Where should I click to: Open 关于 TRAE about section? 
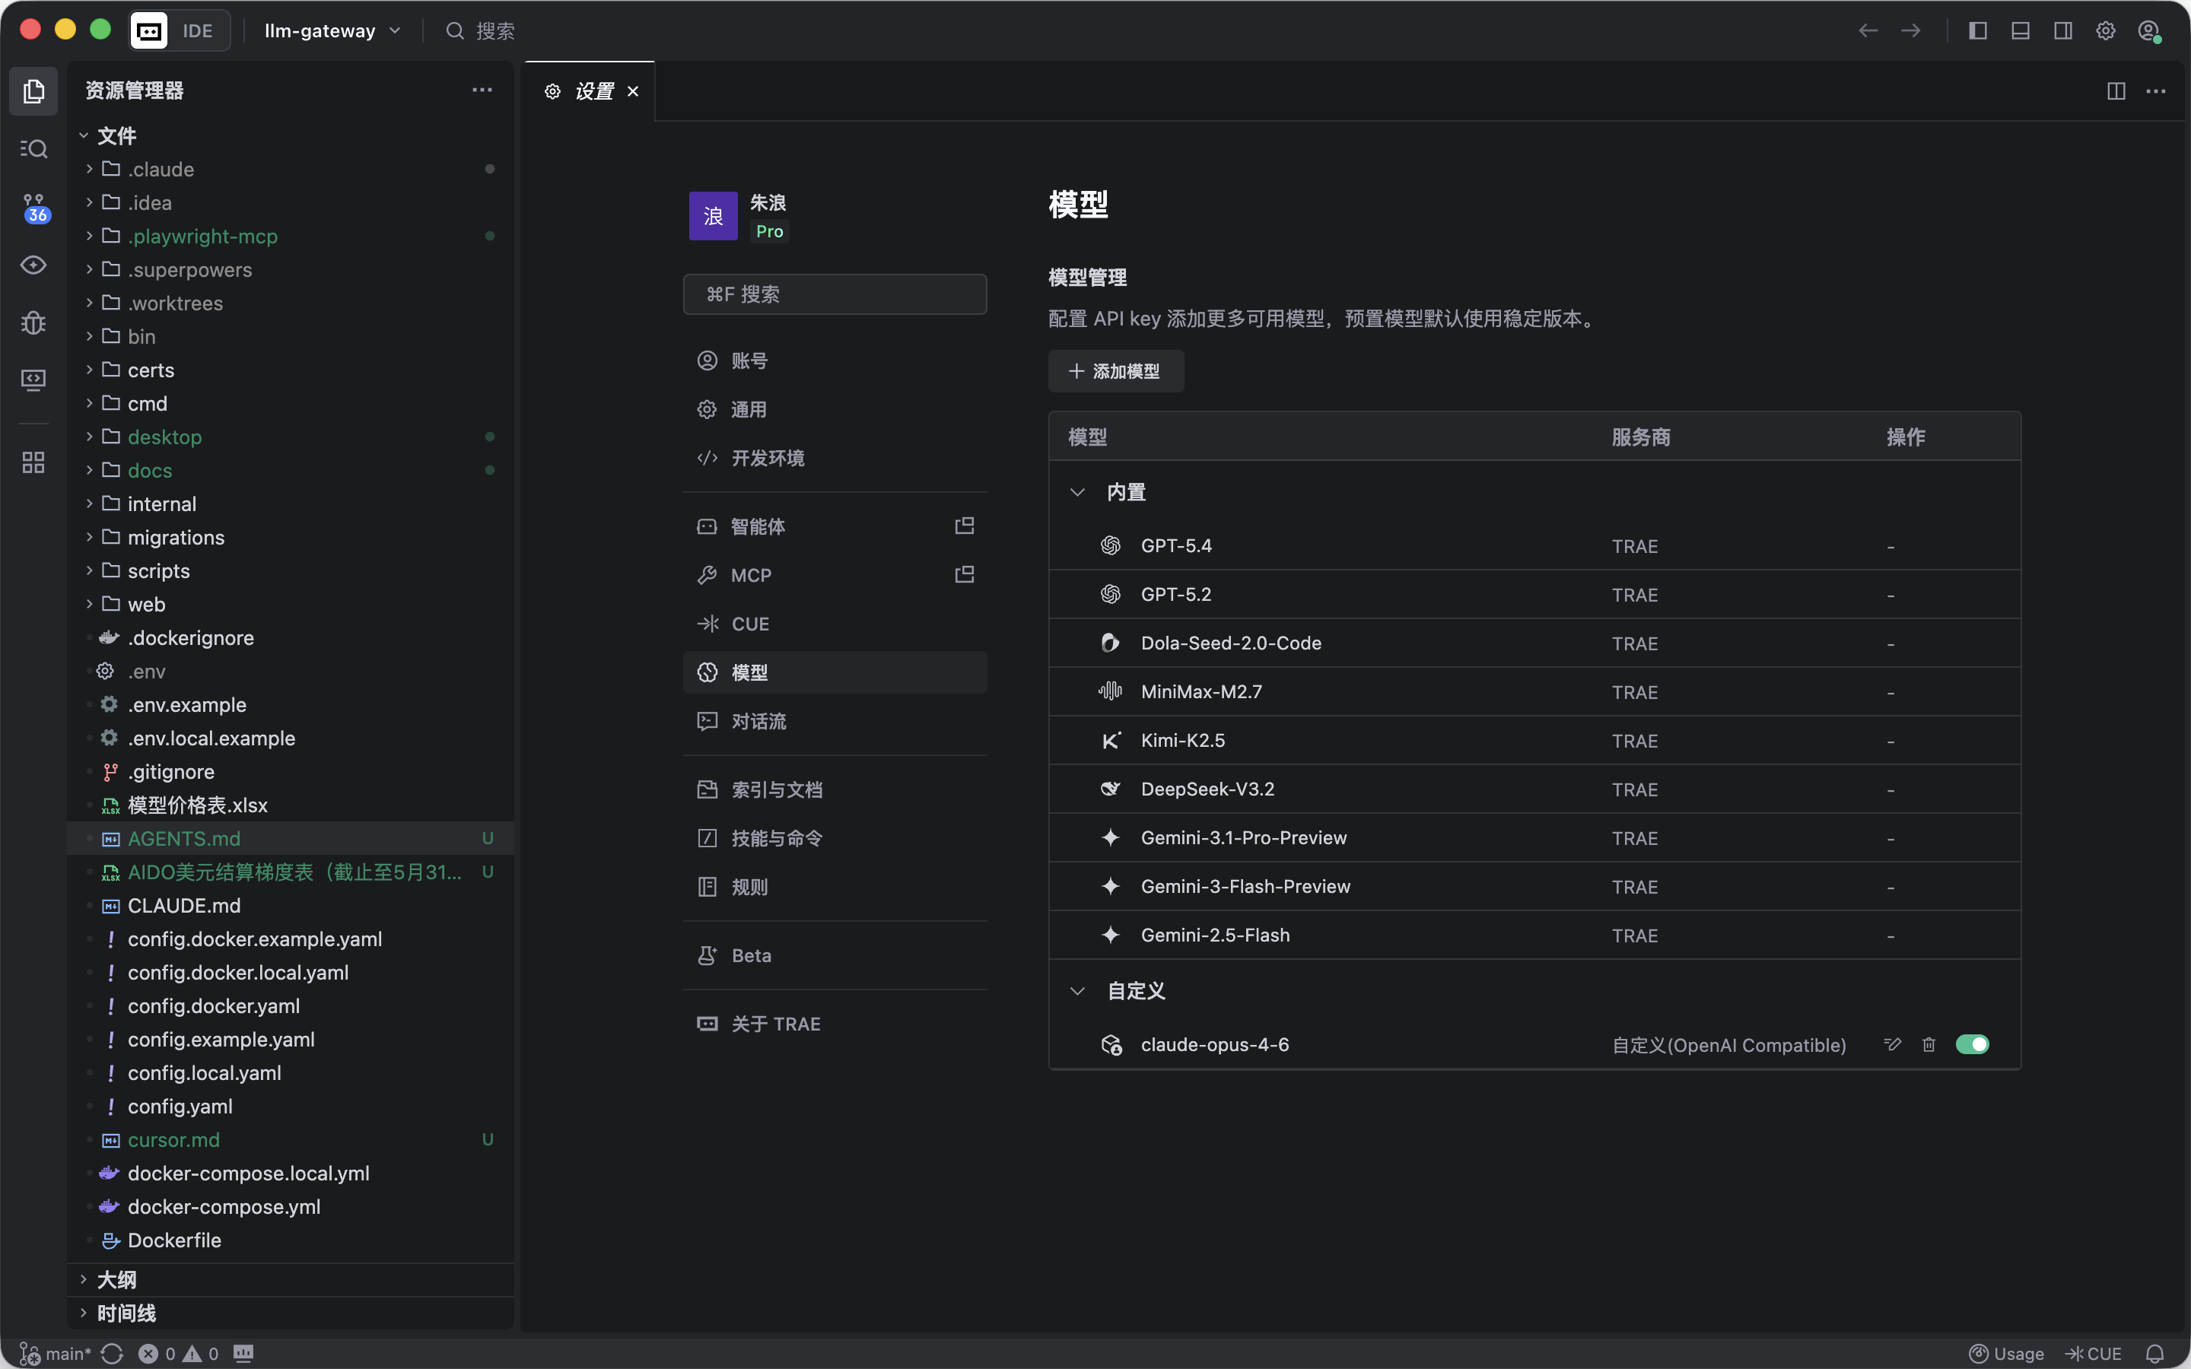coord(834,1023)
